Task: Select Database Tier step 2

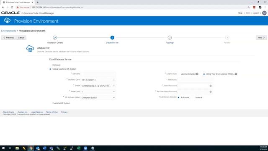Action: pos(112,37)
